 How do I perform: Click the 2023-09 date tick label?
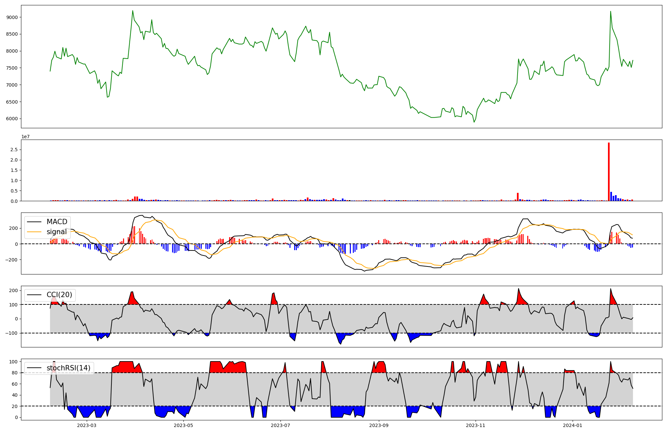tap(379, 425)
